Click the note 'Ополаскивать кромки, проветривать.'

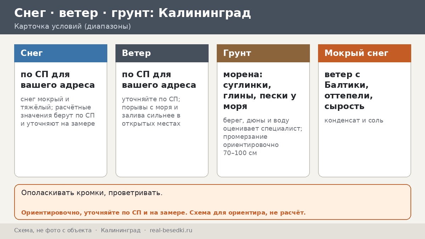92,193
